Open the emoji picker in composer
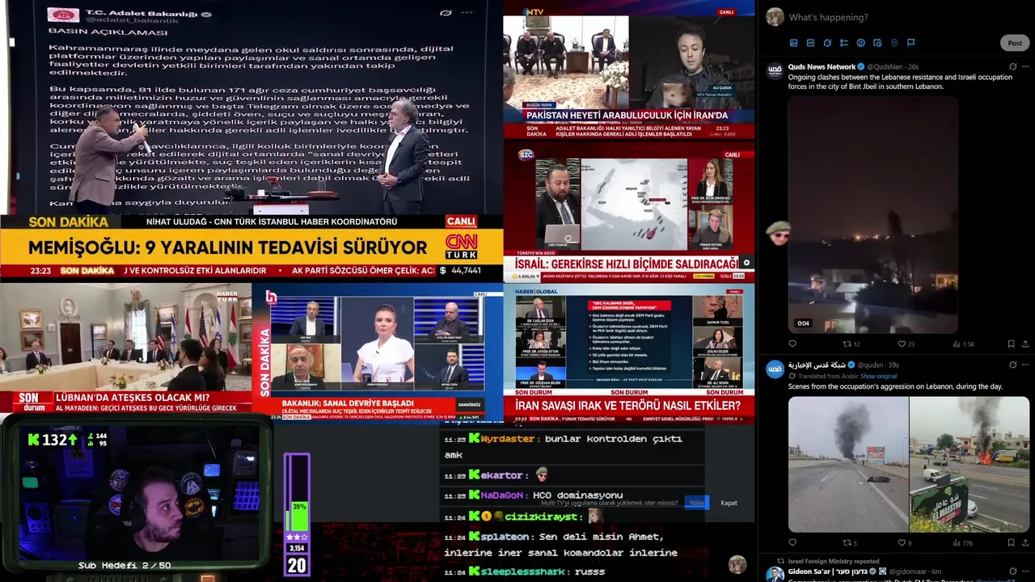Screen dimensions: 1035x582 [860, 43]
